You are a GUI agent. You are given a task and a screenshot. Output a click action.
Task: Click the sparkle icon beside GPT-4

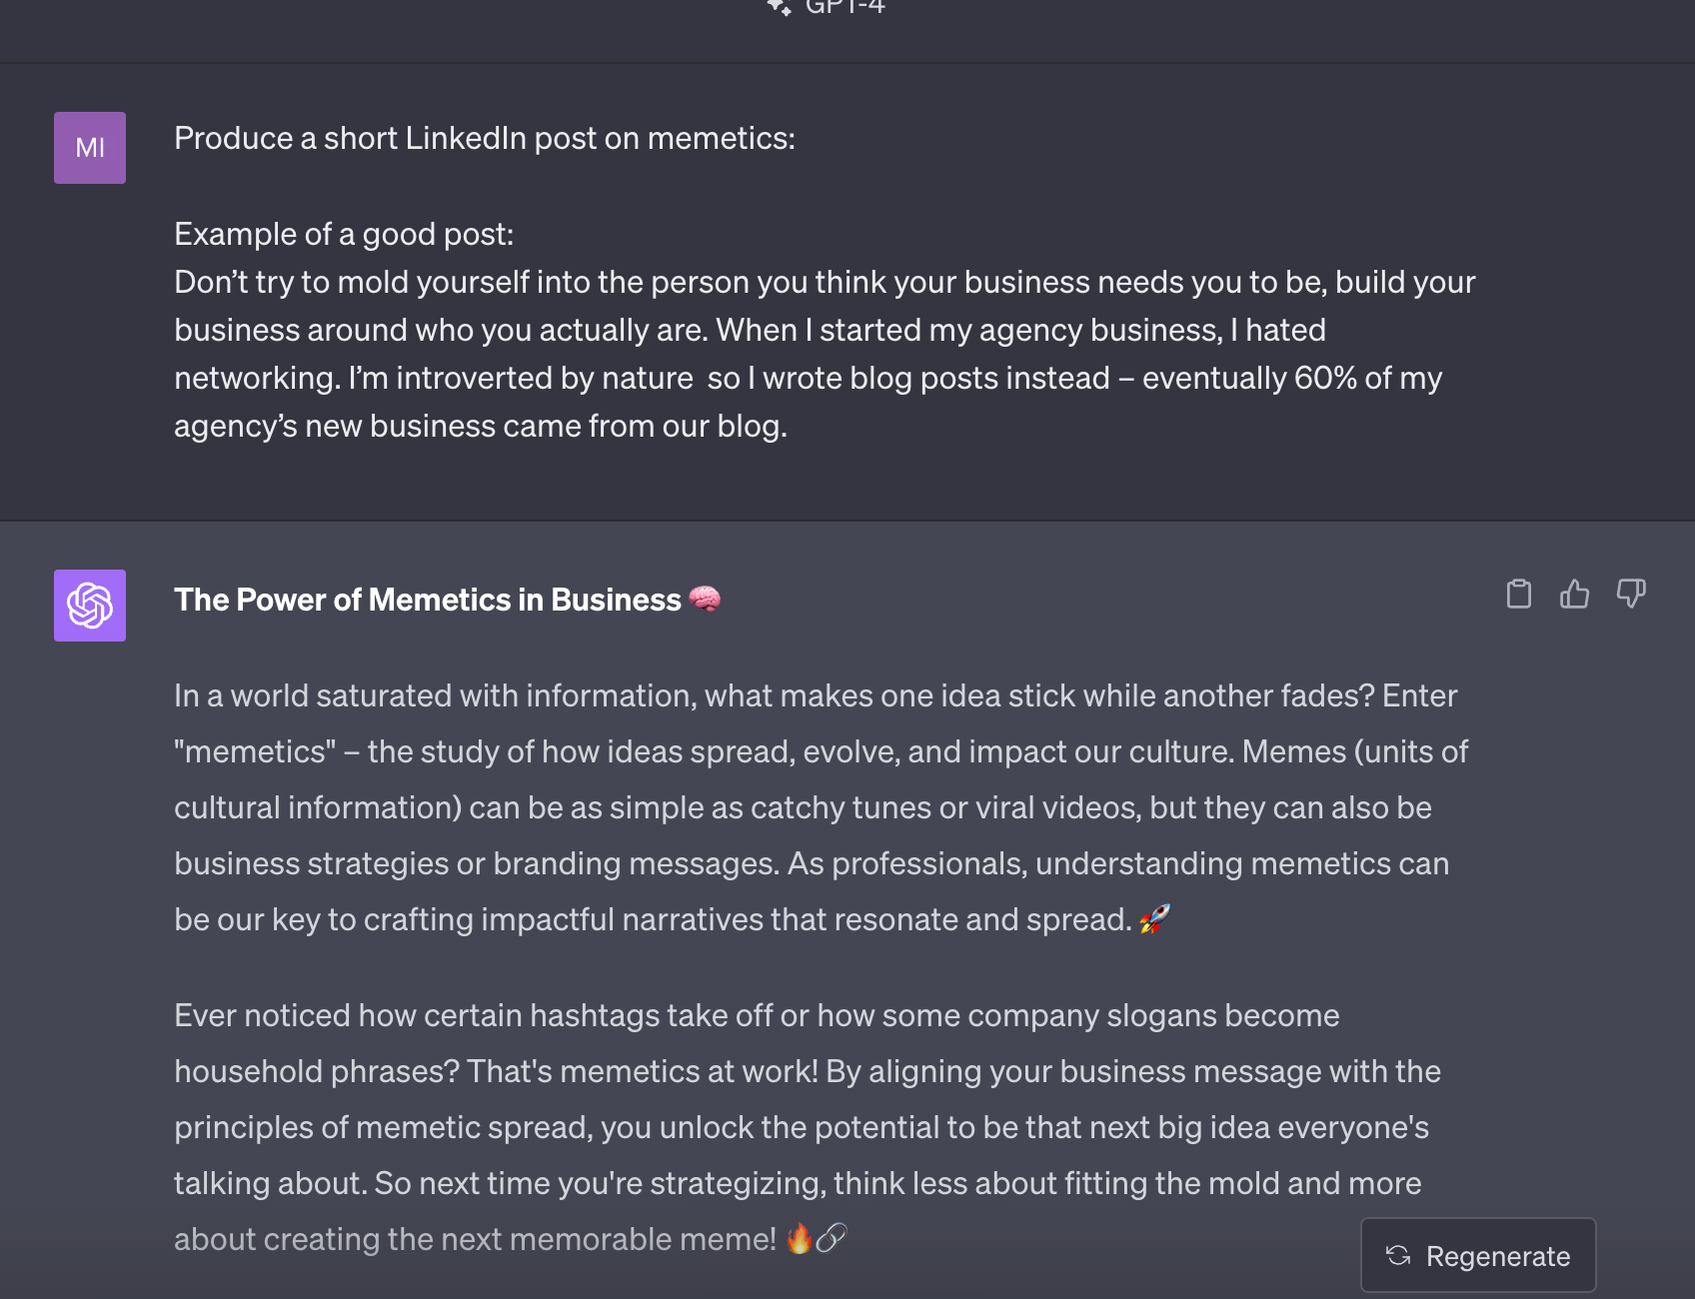(x=780, y=7)
